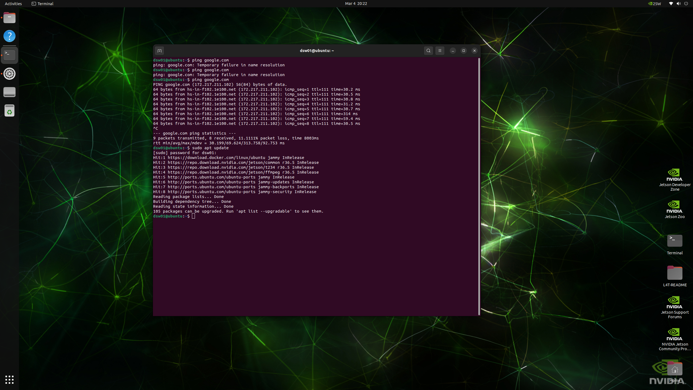The width and height of the screenshot is (693, 390).
Task: Open a new terminal tab
Action: click(159, 51)
